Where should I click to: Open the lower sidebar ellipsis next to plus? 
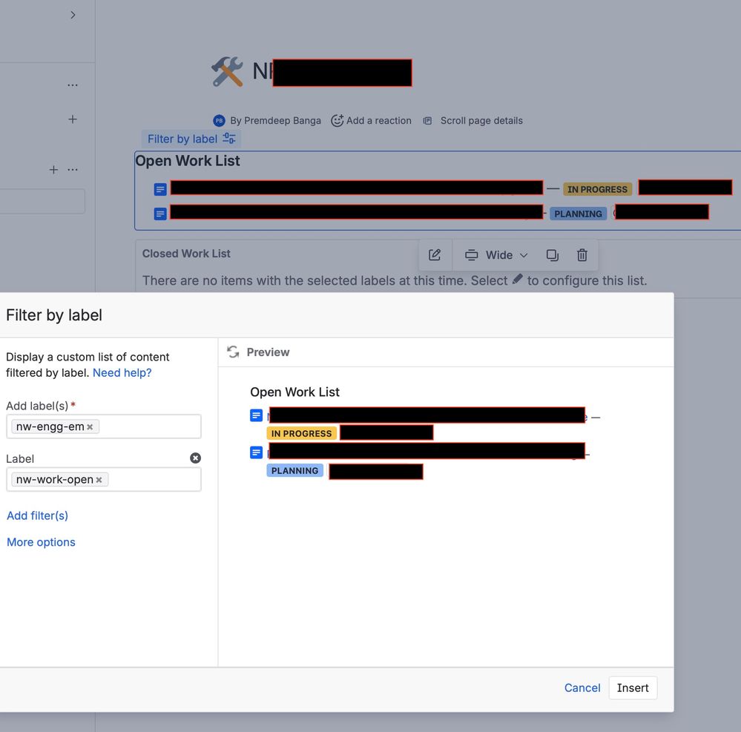click(72, 170)
